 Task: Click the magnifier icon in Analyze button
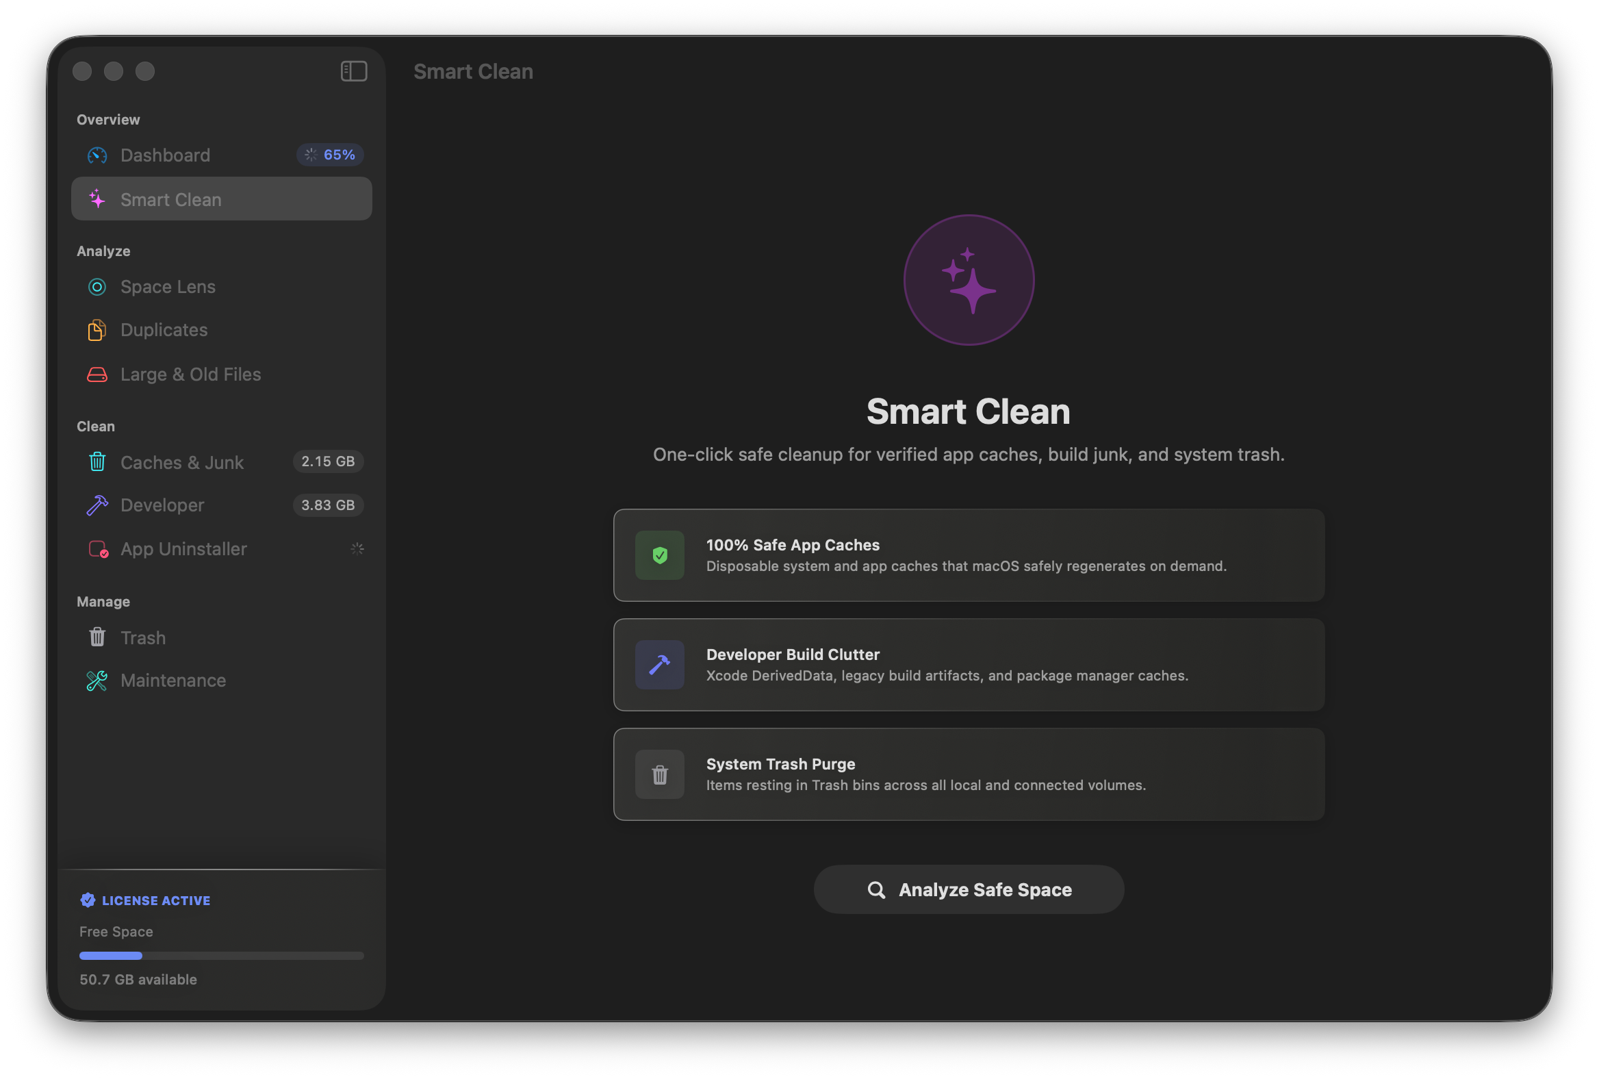coord(876,890)
